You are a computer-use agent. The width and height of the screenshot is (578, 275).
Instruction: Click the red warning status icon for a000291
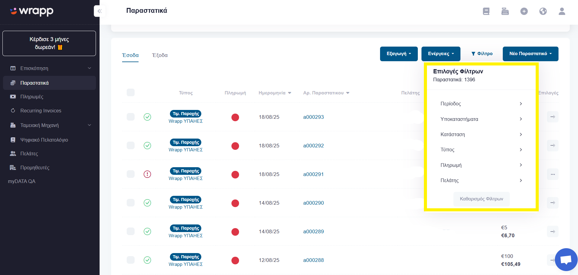147,174
